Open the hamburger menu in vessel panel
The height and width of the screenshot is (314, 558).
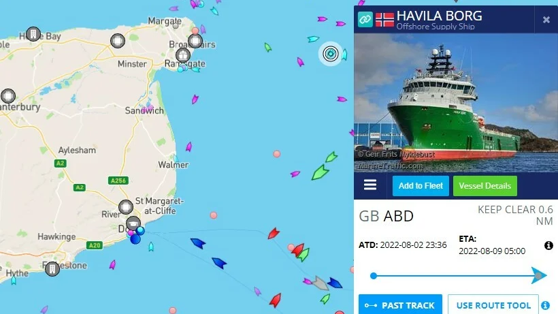click(x=370, y=185)
